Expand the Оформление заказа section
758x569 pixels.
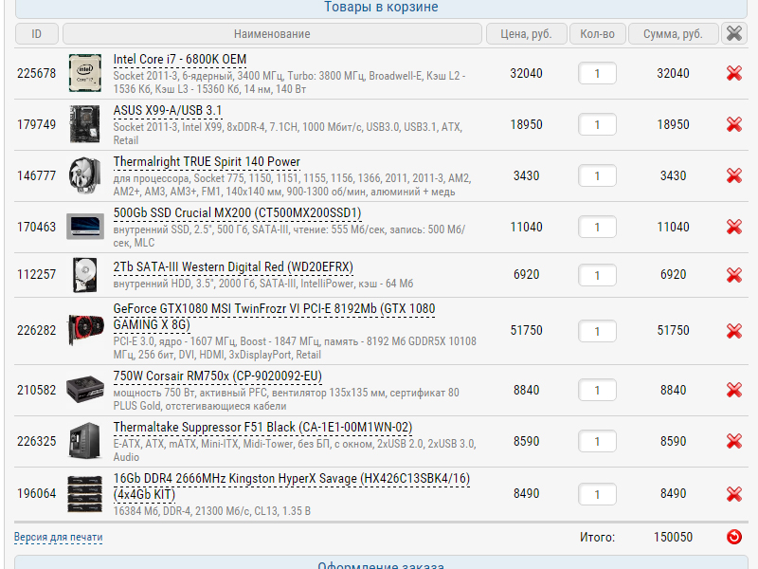381,563
